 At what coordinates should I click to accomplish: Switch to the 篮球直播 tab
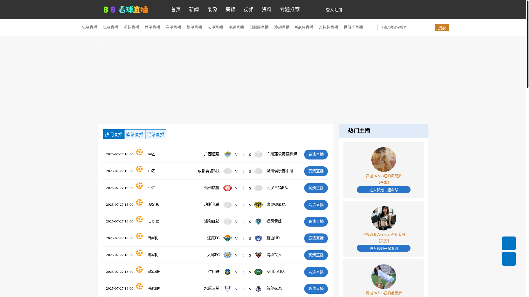(x=135, y=134)
